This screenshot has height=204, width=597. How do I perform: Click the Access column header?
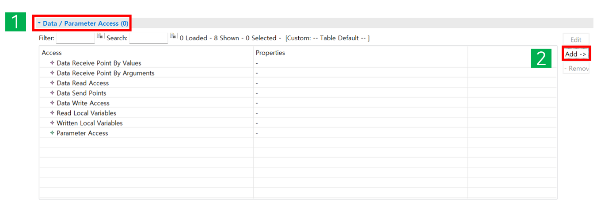(52, 53)
